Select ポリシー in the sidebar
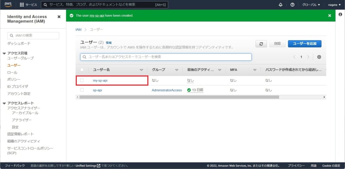 14,79
